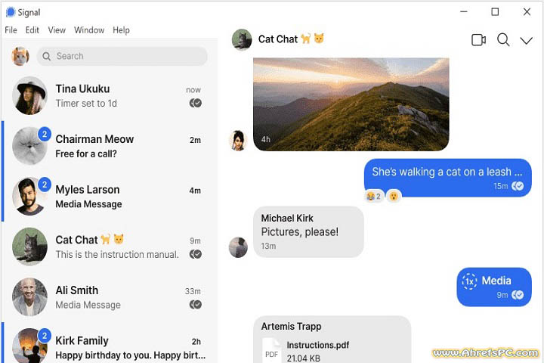Open the Help menu
This screenshot has width=544, height=363.
click(121, 30)
